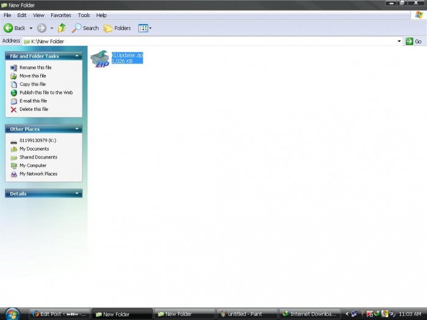427x320 pixels.
Task: Open My Computer link
Action: tap(33, 166)
